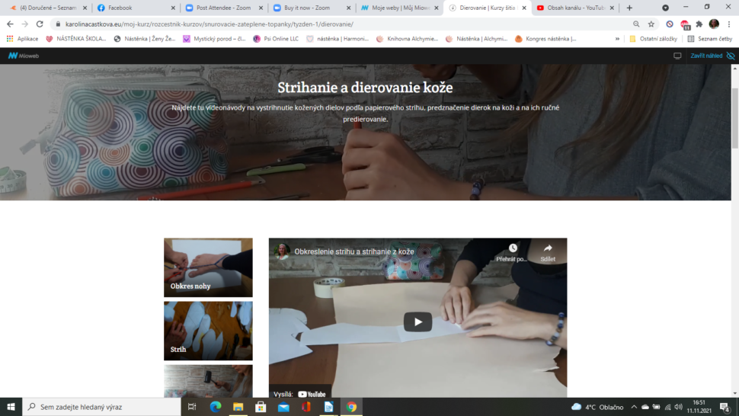Click the Sdílet share arrow icon
This screenshot has height=416, width=739.
click(548, 248)
